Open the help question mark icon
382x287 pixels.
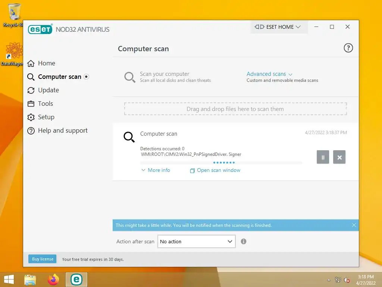click(x=348, y=48)
